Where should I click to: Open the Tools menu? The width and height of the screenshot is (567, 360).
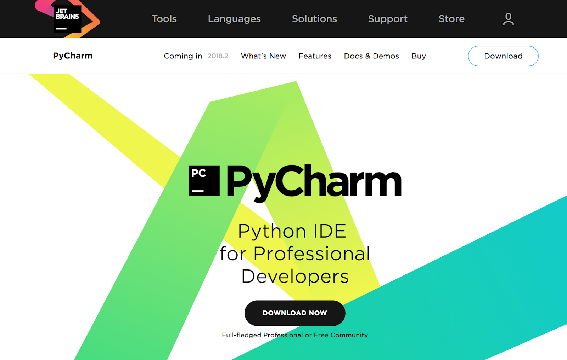pyautogui.click(x=164, y=19)
